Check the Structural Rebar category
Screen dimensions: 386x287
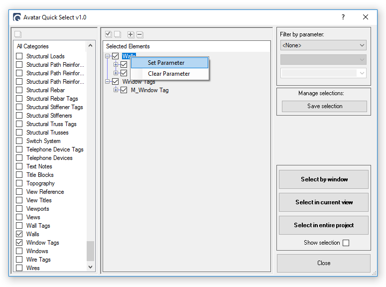19,90
